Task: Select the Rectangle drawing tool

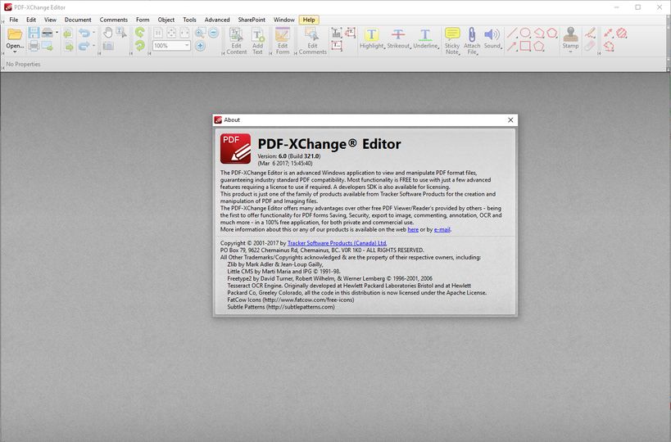Action: tap(525, 46)
